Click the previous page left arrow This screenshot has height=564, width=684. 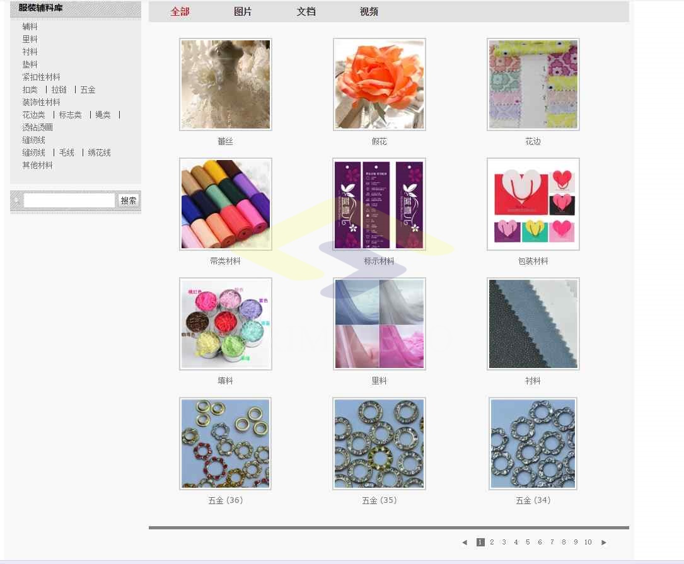pos(465,542)
